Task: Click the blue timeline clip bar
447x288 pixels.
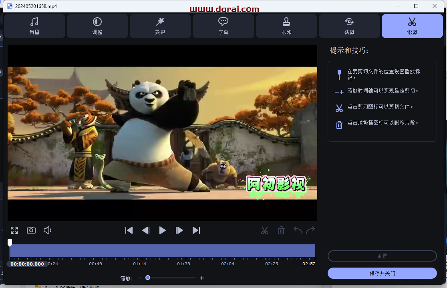Action: tap(162, 251)
